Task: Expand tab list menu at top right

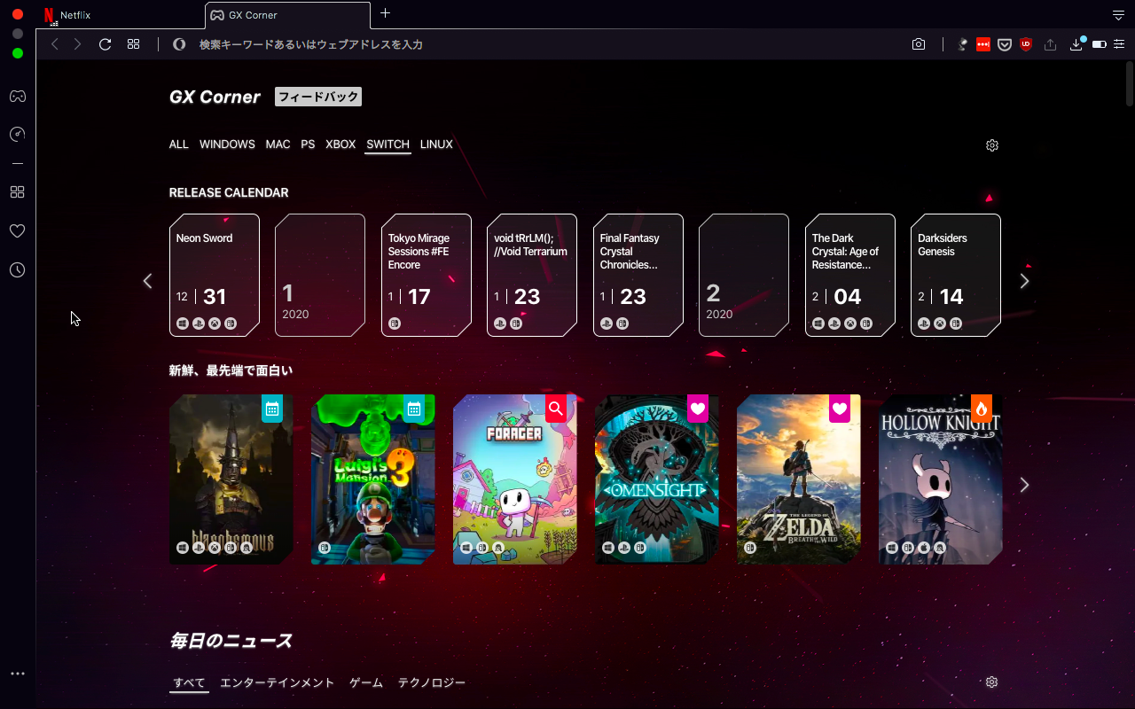Action: (1118, 15)
